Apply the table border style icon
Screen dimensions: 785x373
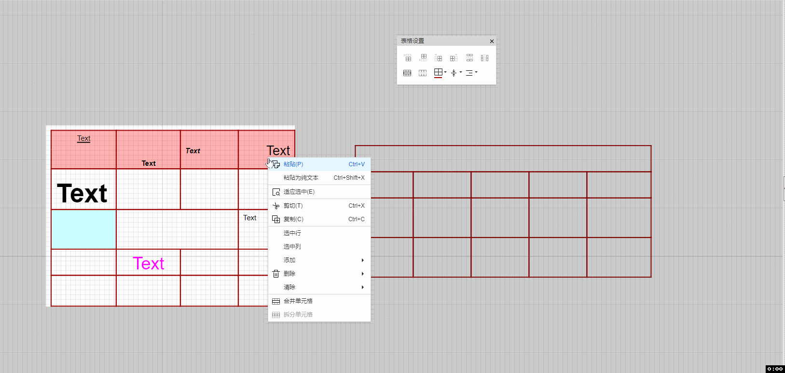click(x=438, y=73)
